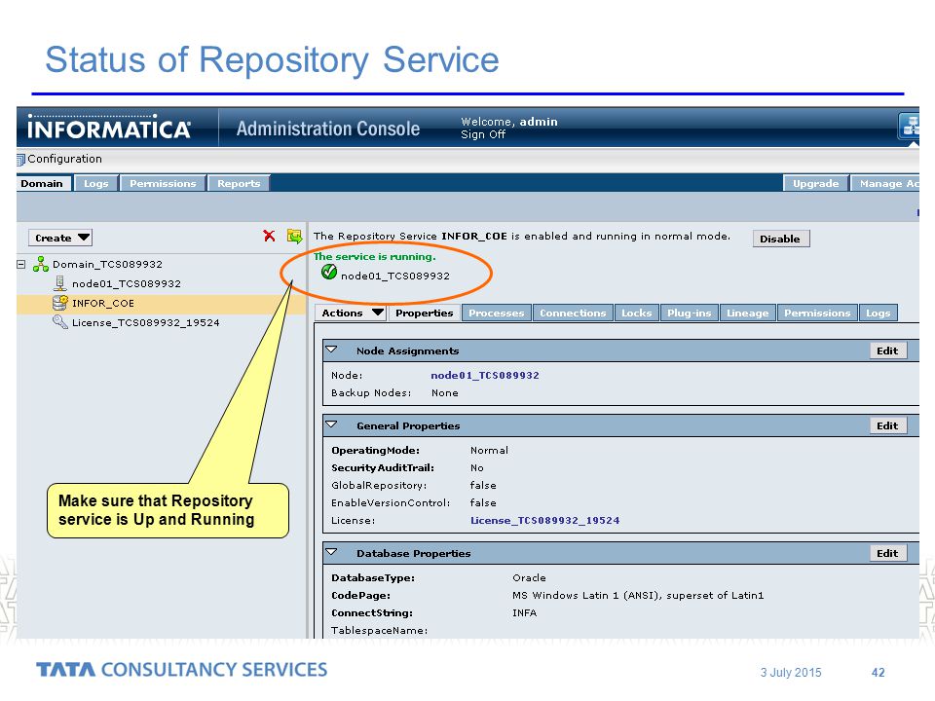Open the Upgrade tab

pos(816,184)
